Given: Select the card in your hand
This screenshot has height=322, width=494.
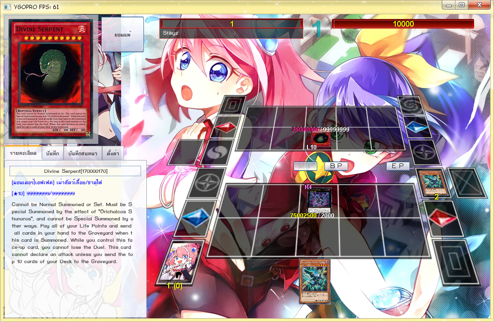Looking at the screenshot, I should [x=314, y=281].
